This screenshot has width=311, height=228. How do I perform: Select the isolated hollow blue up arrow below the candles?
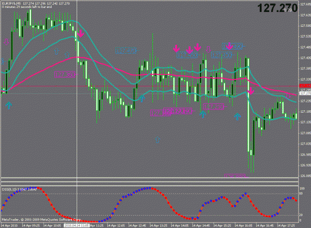click(x=157, y=140)
